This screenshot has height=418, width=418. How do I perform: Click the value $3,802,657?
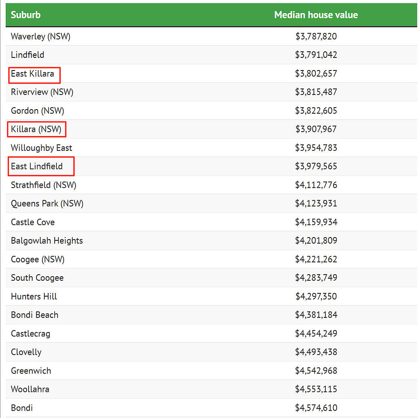316,74
